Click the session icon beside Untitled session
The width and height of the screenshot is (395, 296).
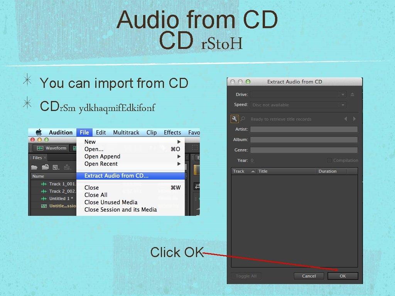click(44, 206)
